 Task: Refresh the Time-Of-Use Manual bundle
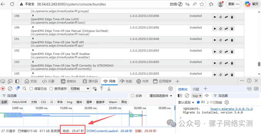(220, 29)
